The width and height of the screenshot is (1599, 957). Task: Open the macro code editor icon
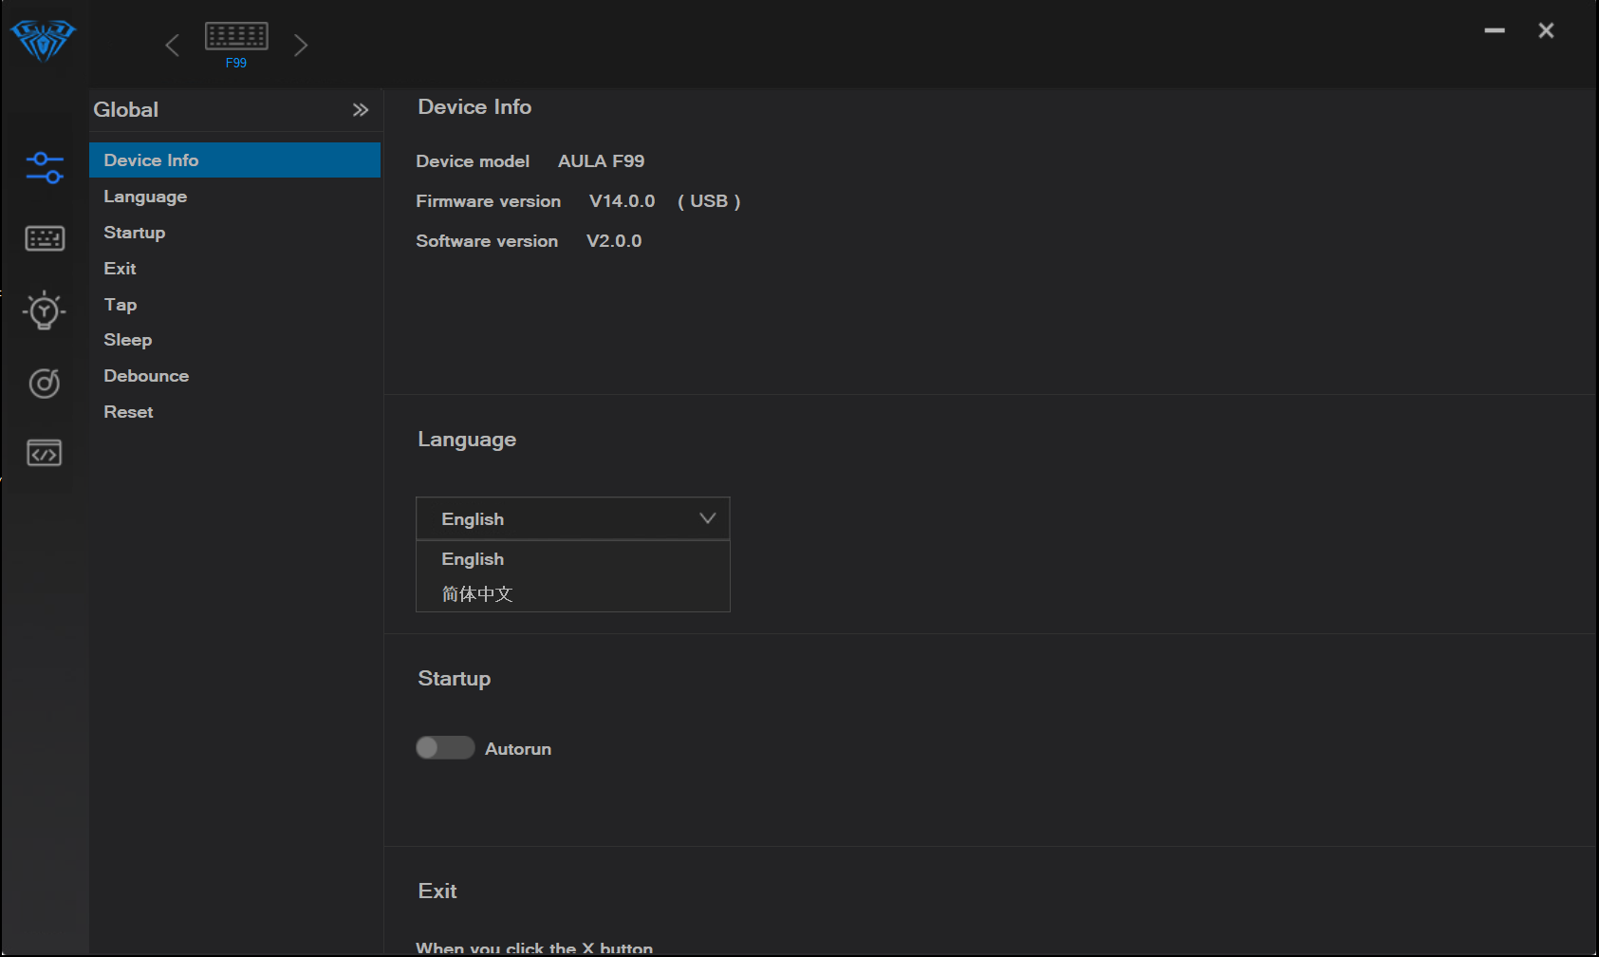[x=45, y=454]
